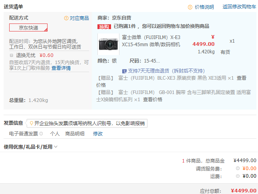
Task: Select the 京东快递 delivery option
Action: click(x=28, y=27)
